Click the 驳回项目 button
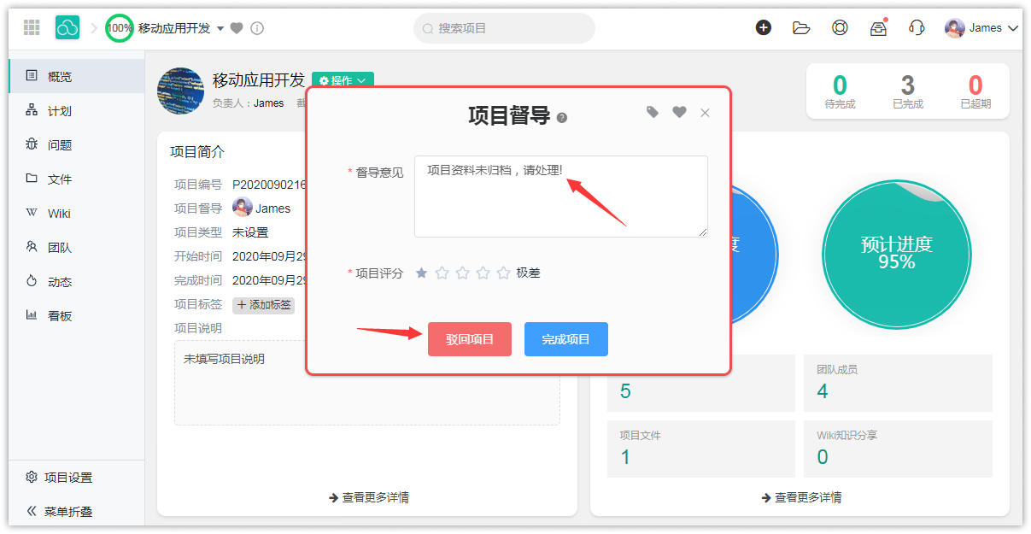1031x534 pixels. pyautogui.click(x=470, y=339)
